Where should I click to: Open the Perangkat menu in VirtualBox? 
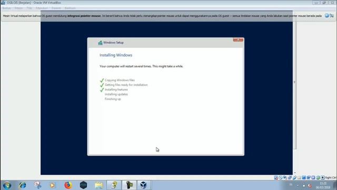[x=56, y=8]
